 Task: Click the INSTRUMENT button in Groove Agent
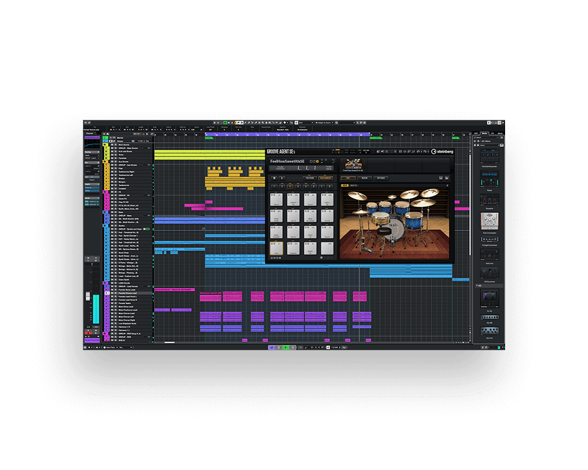(326, 178)
